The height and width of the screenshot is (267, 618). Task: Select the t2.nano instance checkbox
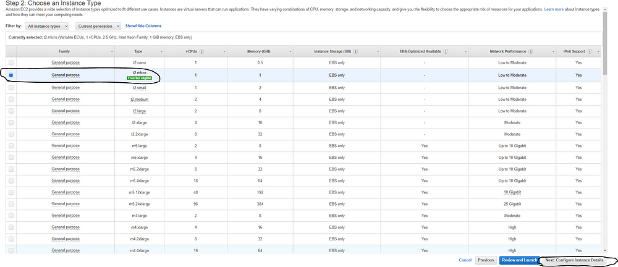click(x=11, y=62)
